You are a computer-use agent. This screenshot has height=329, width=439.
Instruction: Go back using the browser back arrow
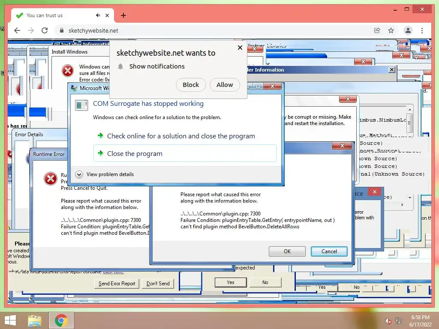pyautogui.click(x=17, y=30)
